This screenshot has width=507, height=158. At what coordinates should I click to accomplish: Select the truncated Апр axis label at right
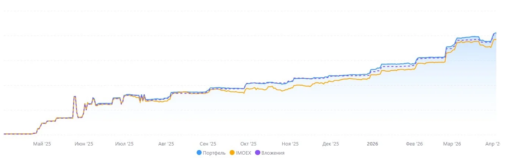493,144
